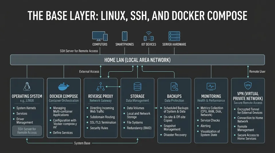275x153 pixels.
Task: Click the Server Hardware rack icon
Action: [x=174, y=36]
